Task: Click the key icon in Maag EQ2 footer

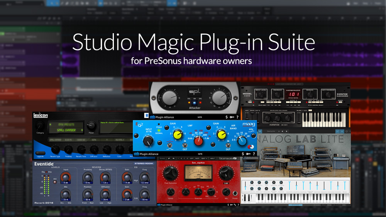Action: click(248, 154)
